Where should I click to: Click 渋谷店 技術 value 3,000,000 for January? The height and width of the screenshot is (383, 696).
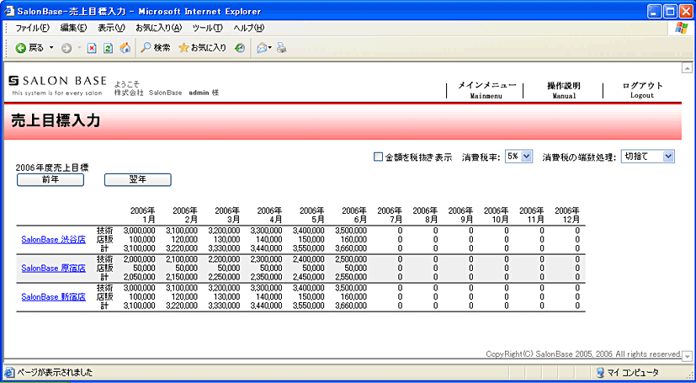140,231
